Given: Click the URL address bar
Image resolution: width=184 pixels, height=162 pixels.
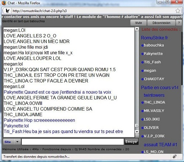Looking at the screenshot, I should pyautogui.click(x=93, y=11).
